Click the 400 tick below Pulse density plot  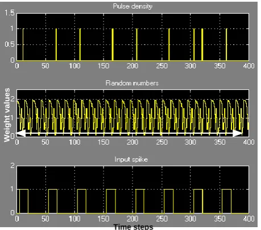click(248, 66)
